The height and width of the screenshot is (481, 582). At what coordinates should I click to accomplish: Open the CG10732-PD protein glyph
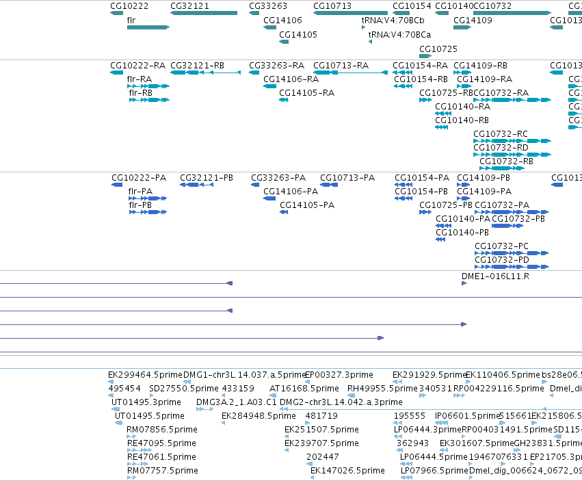tap(512, 267)
